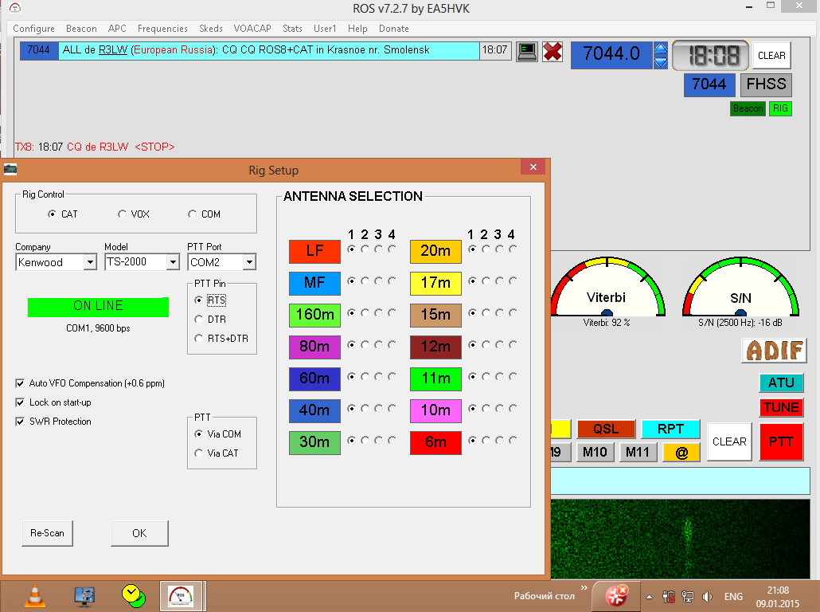Disable the SWR Protection checkbox
820x612 pixels.
[x=20, y=422]
